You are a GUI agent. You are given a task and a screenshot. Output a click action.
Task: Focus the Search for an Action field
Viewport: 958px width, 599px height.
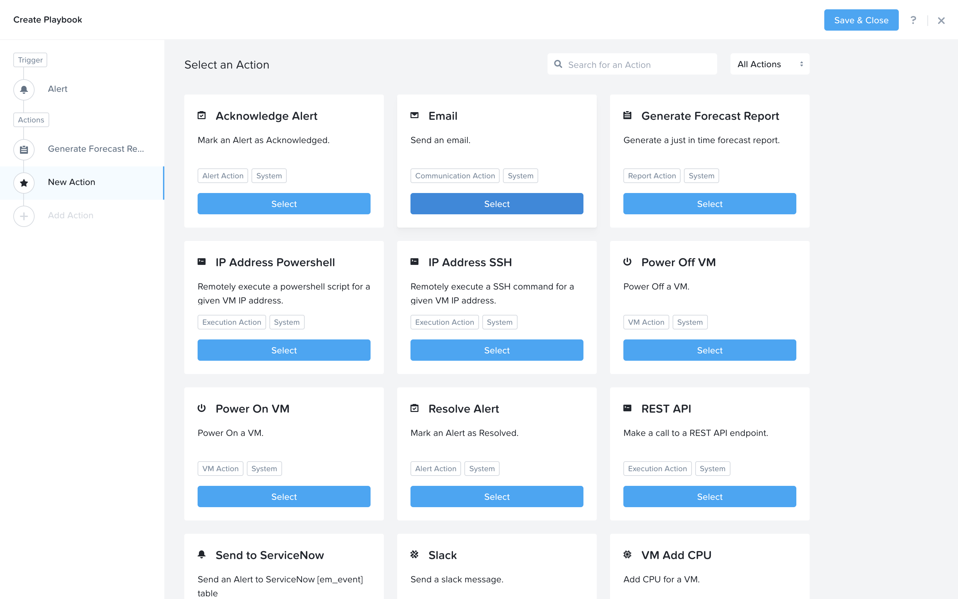click(632, 64)
